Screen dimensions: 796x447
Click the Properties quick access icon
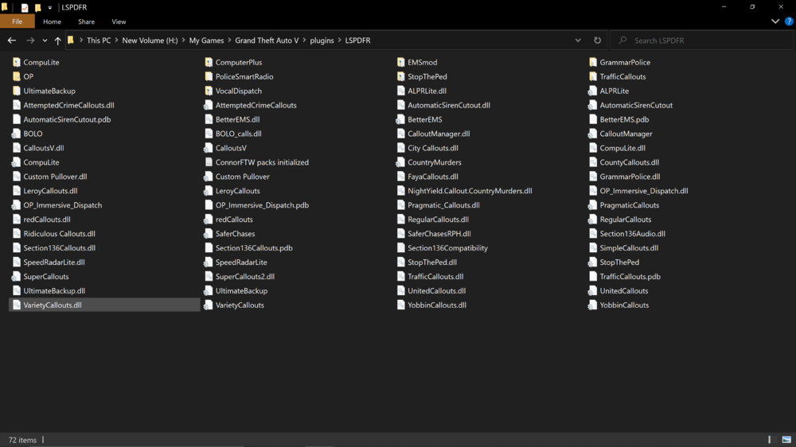(x=25, y=8)
